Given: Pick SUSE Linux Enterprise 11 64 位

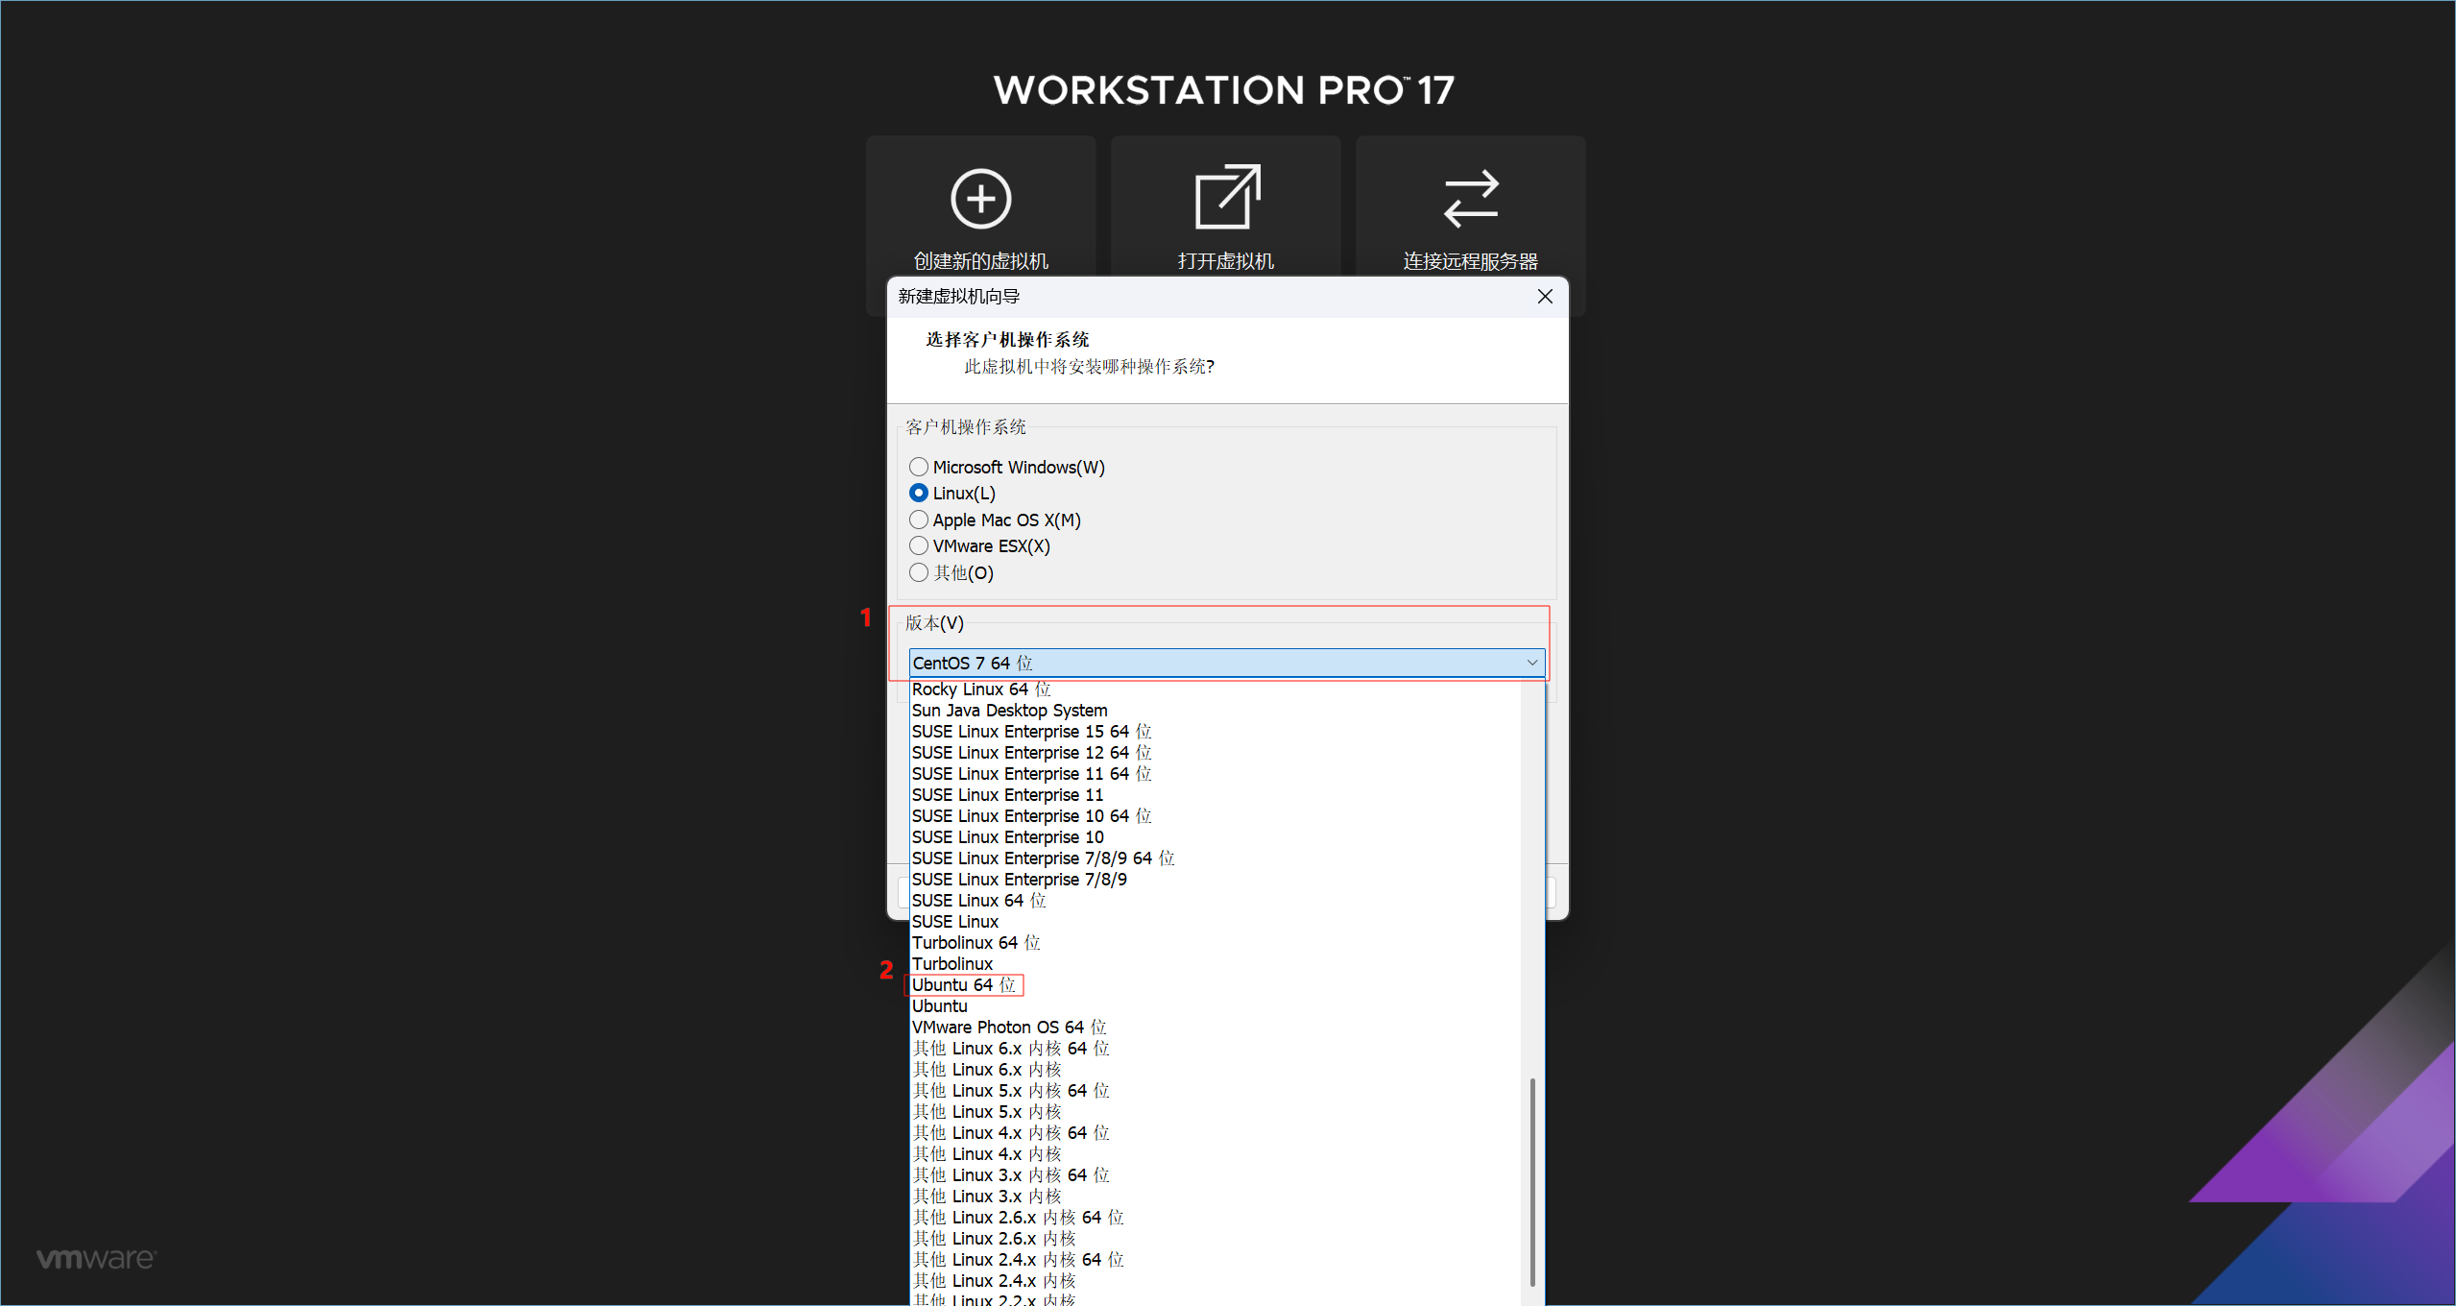Looking at the screenshot, I should click(x=1215, y=774).
